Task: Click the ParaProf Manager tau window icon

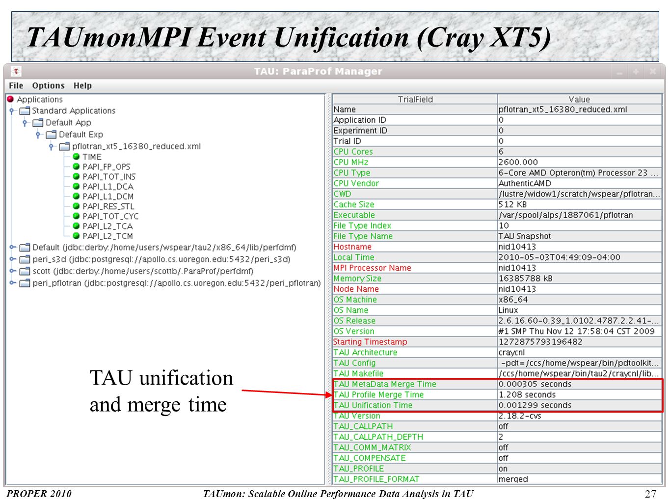Action: 16,71
